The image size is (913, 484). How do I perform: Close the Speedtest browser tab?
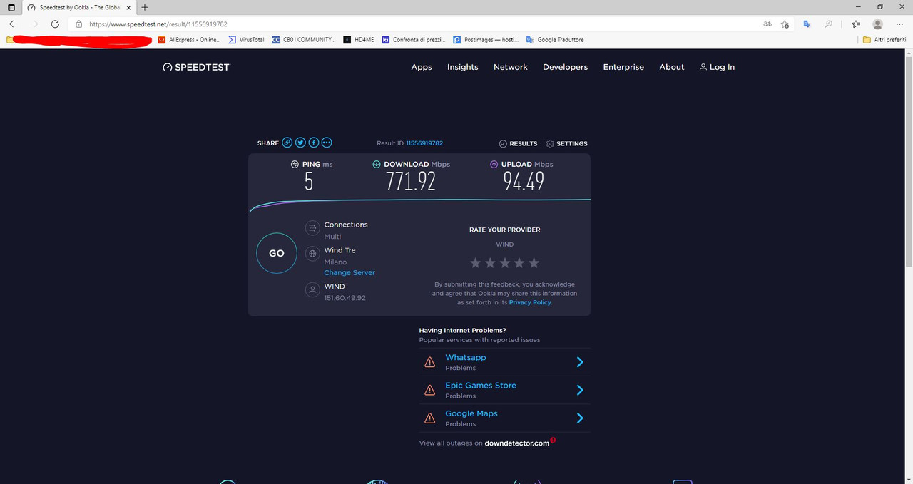pyautogui.click(x=129, y=7)
